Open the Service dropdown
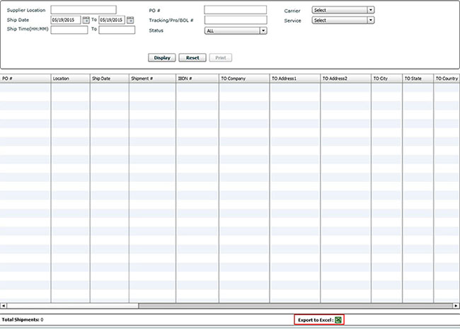 pyautogui.click(x=343, y=21)
